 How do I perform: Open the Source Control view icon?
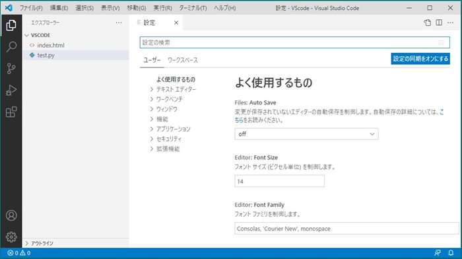coord(11,69)
